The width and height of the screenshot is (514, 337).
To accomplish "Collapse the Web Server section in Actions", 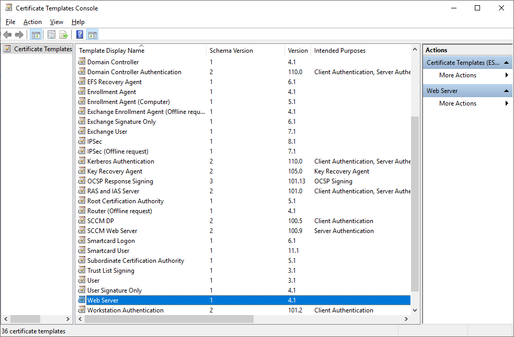I will (x=506, y=91).
